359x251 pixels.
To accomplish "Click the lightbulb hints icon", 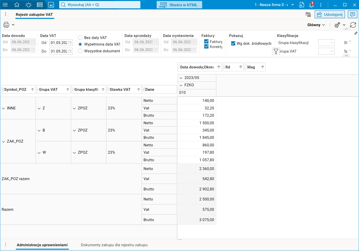I will [28, 5].
